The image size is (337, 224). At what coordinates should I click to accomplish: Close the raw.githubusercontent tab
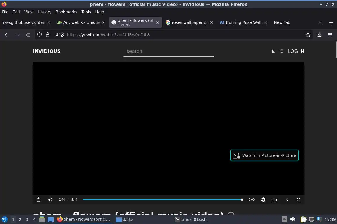click(49, 22)
